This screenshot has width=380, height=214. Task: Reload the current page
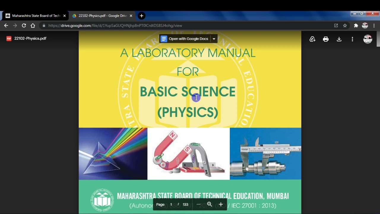click(x=24, y=26)
